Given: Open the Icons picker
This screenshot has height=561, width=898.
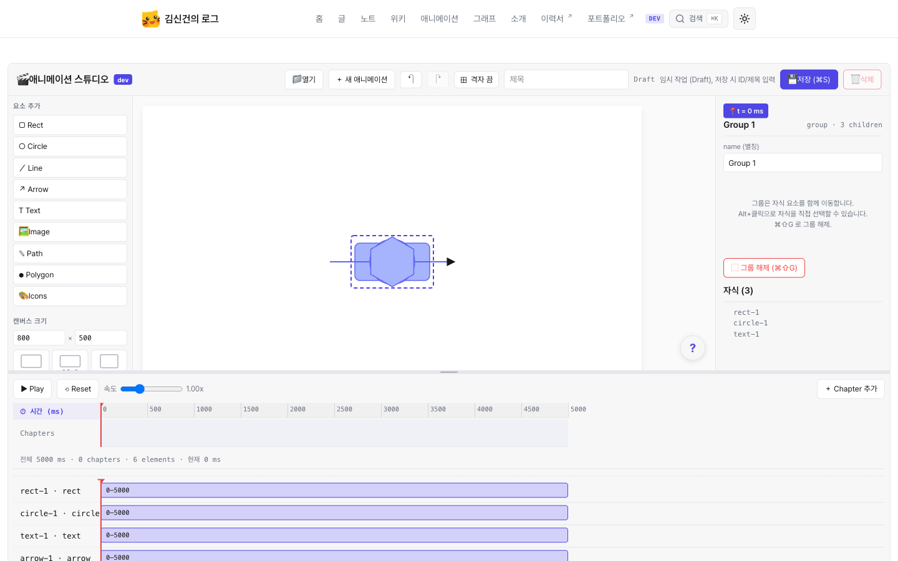Looking at the screenshot, I should coord(70,296).
